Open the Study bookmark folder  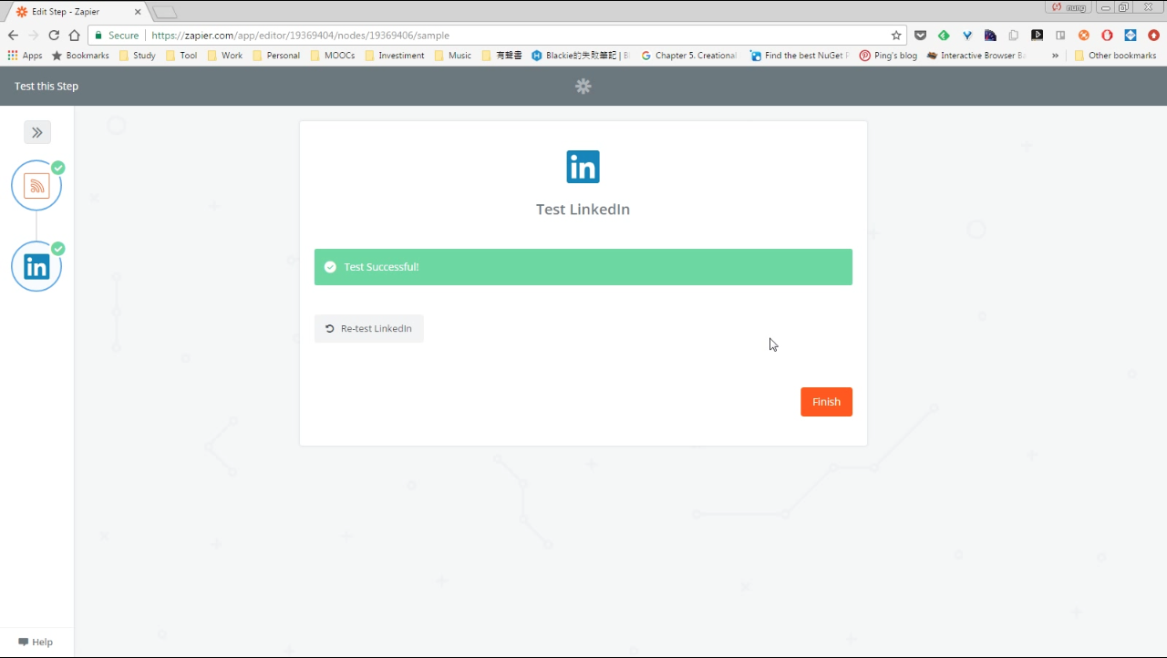(x=138, y=56)
